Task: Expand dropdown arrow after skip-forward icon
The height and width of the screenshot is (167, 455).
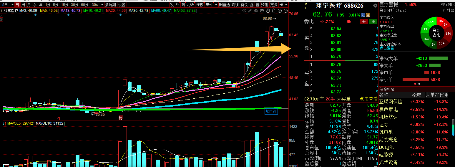Action: click(x=286, y=5)
